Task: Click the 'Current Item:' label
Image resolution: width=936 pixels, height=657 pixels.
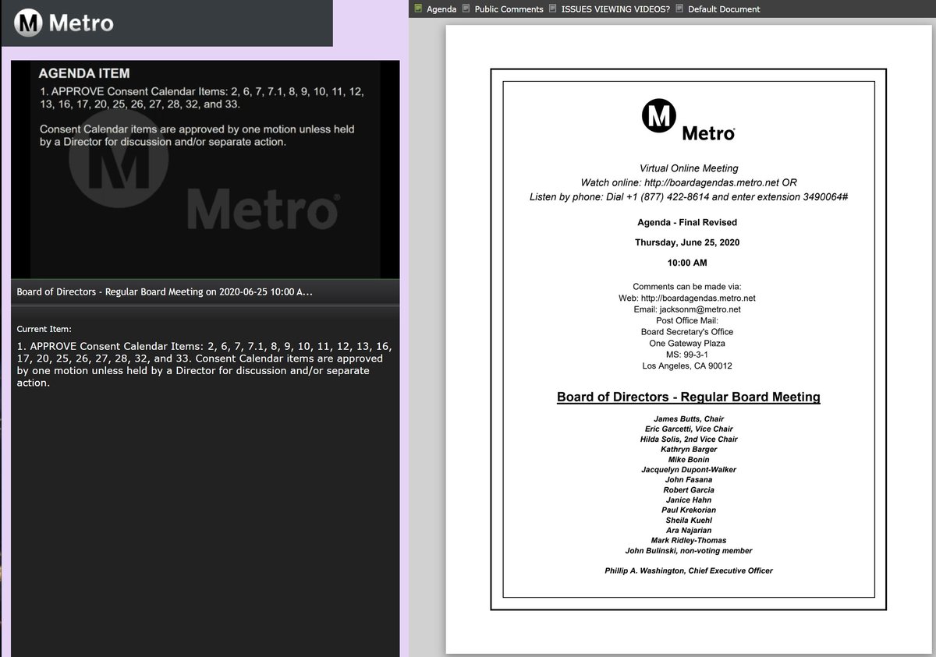Action: 44,330
